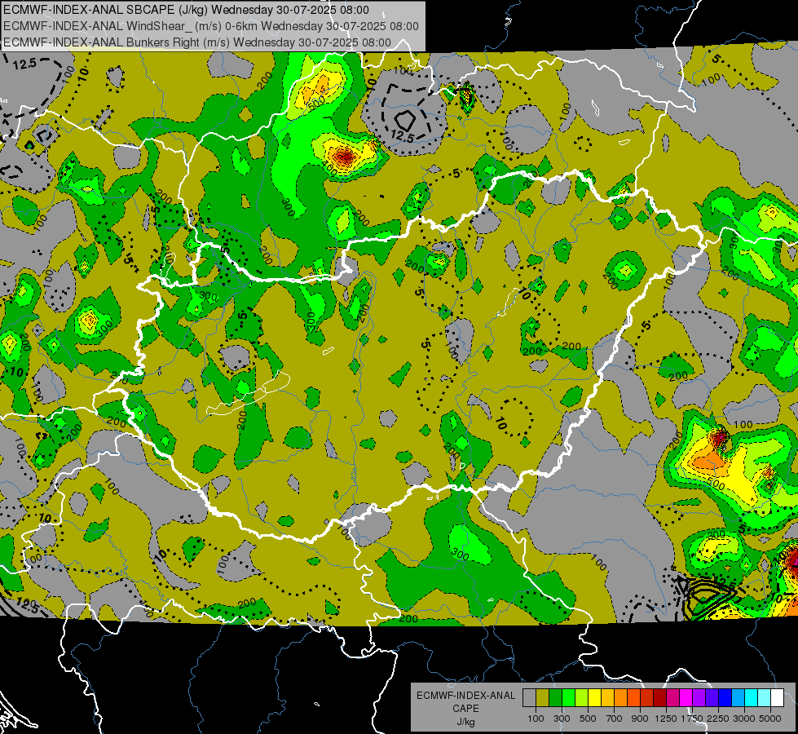Click the 1750 legend tick label

click(x=692, y=719)
